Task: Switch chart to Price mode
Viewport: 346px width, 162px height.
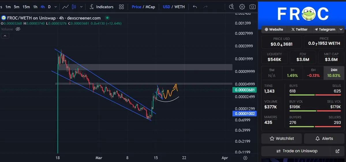Action: pos(136,7)
